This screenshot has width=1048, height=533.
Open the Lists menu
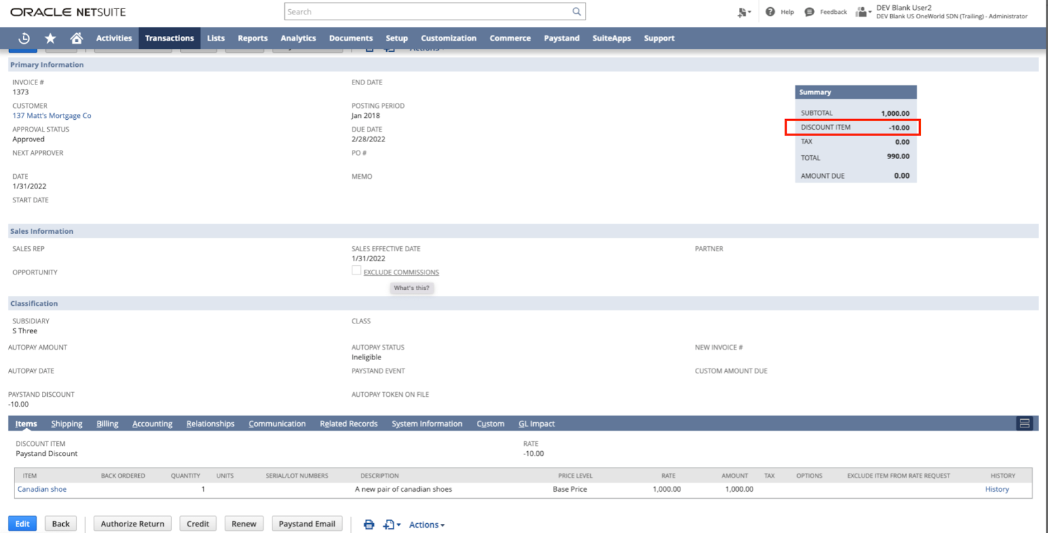(215, 38)
